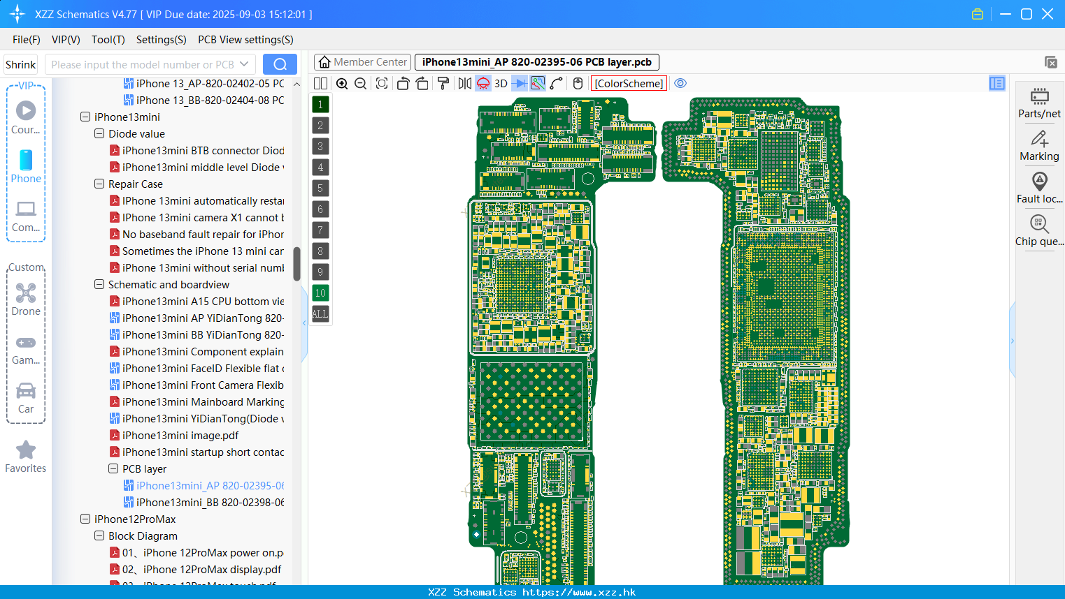This screenshot has width=1065, height=599.
Task: Collapse the iPhone13mini tree node
Action: tap(85, 117)
